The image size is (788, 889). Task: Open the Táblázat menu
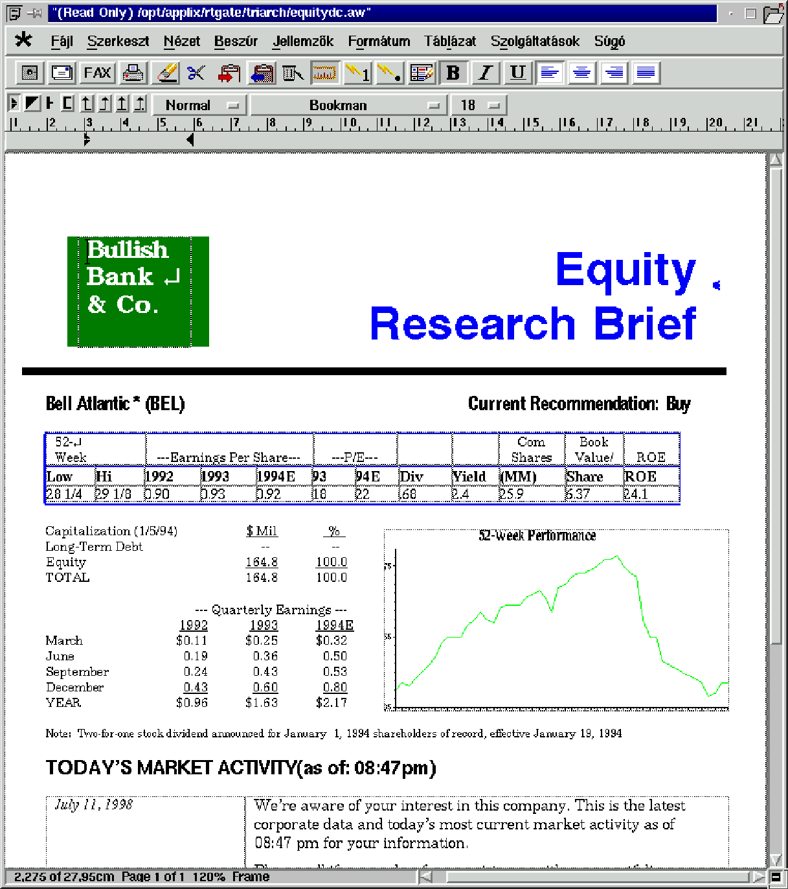coord(450,41)
